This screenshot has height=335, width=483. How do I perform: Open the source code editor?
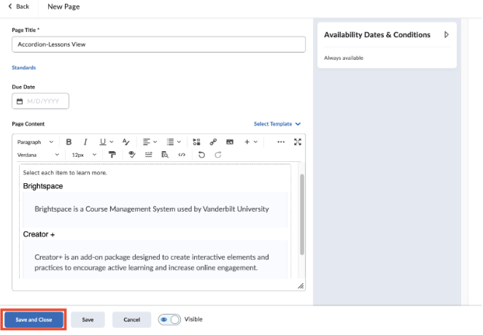pos(182,155)
